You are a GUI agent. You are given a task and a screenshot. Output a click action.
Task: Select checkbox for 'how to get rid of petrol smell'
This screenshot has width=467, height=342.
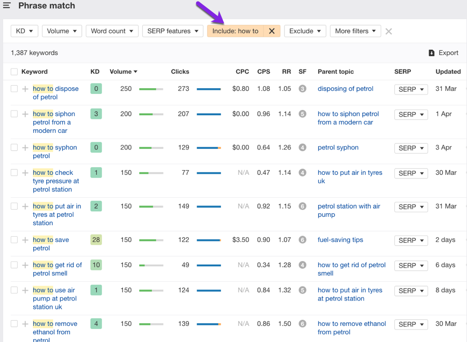pos(14,265)
